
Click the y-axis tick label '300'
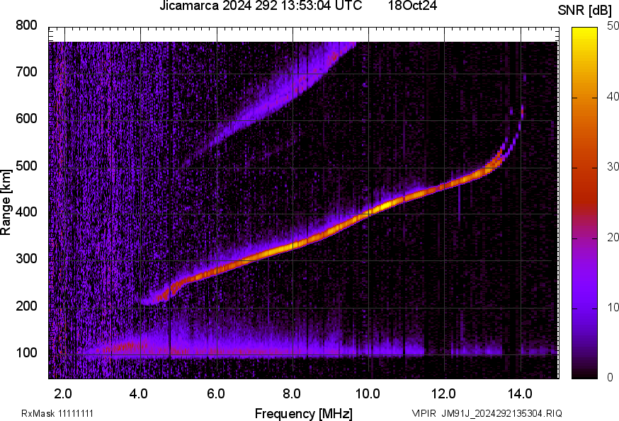(x=26, y=259)
